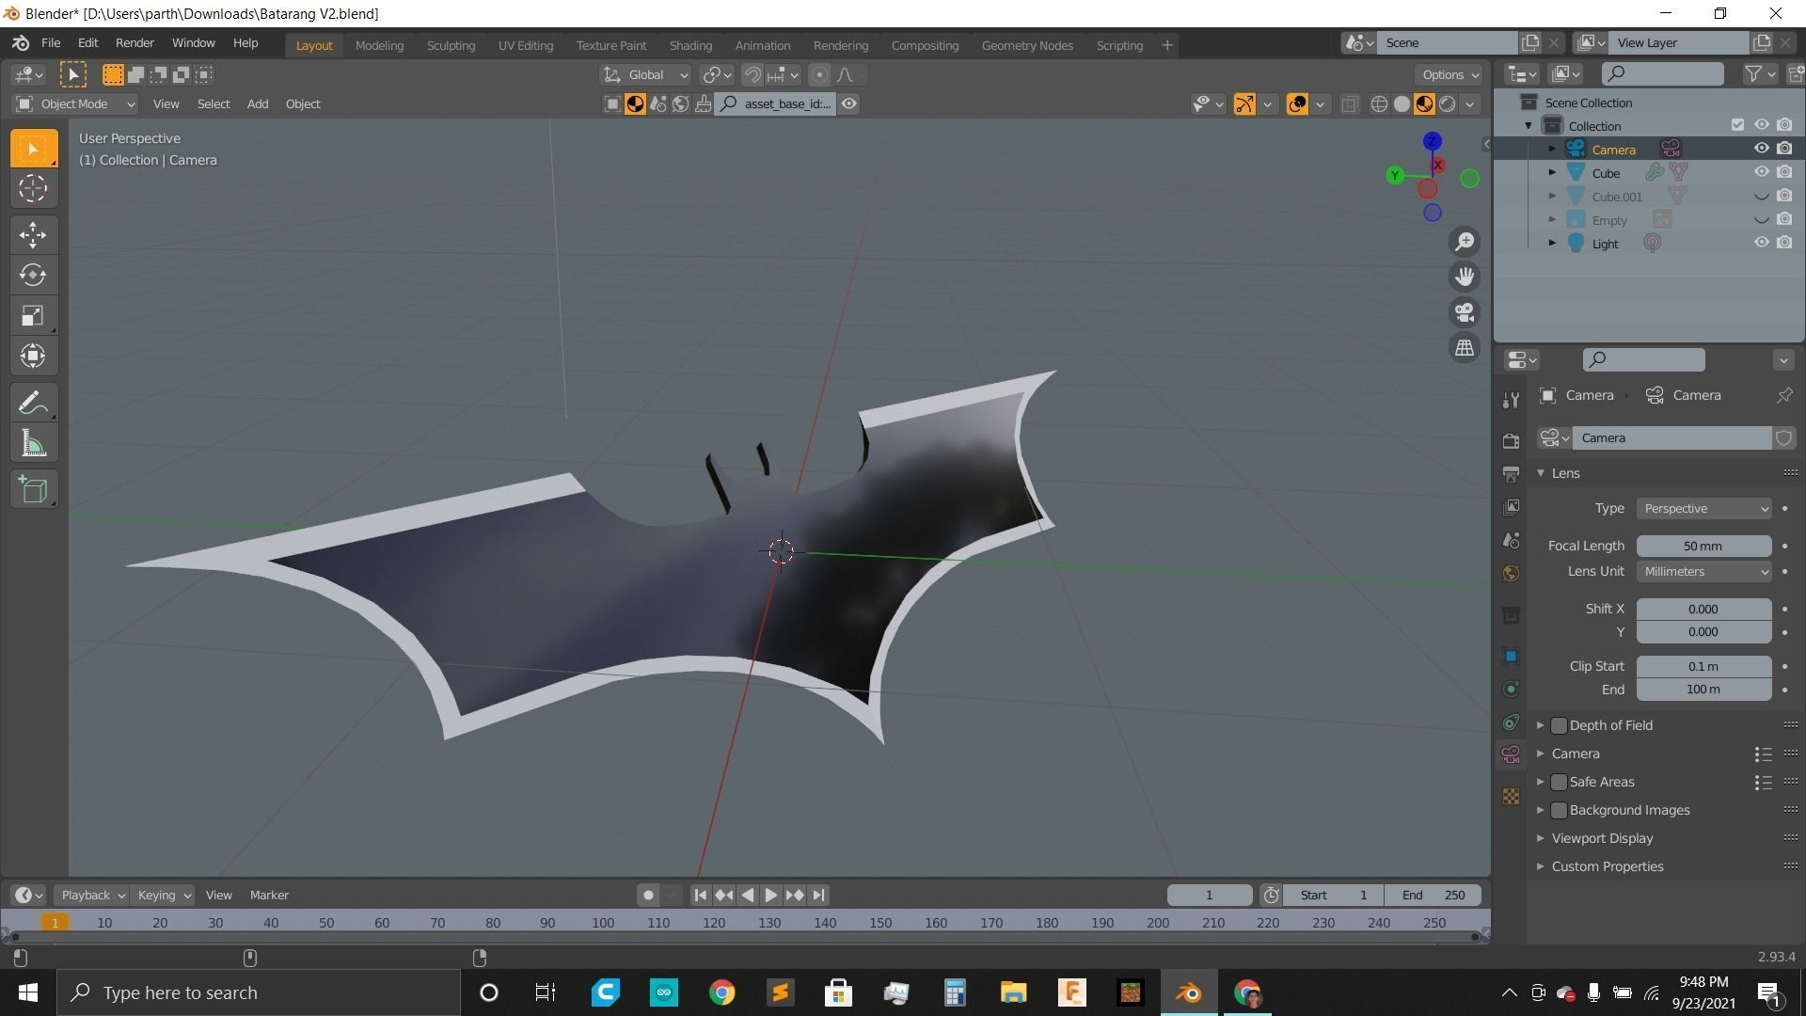This screenshot has width=1806, height=1016.
Task: Open the Options dropdown
Action: tap(1449, 75)
